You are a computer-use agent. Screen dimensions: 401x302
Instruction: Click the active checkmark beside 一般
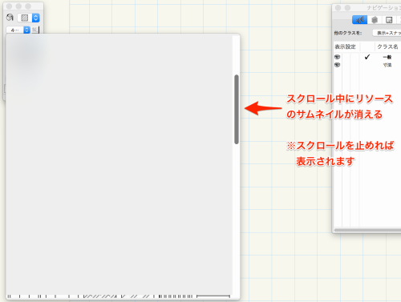click(367, 57)
